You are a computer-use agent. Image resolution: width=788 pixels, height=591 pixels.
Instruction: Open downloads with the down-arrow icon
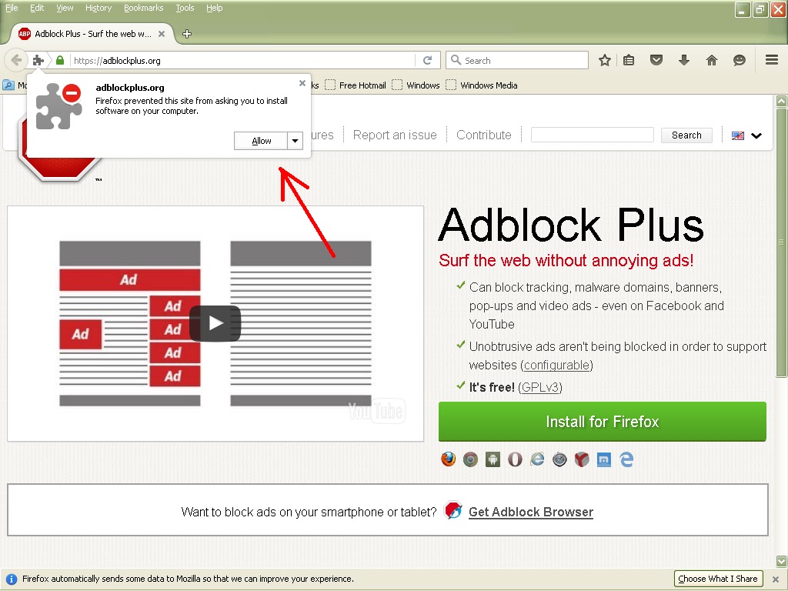click(x=684, y=60)
